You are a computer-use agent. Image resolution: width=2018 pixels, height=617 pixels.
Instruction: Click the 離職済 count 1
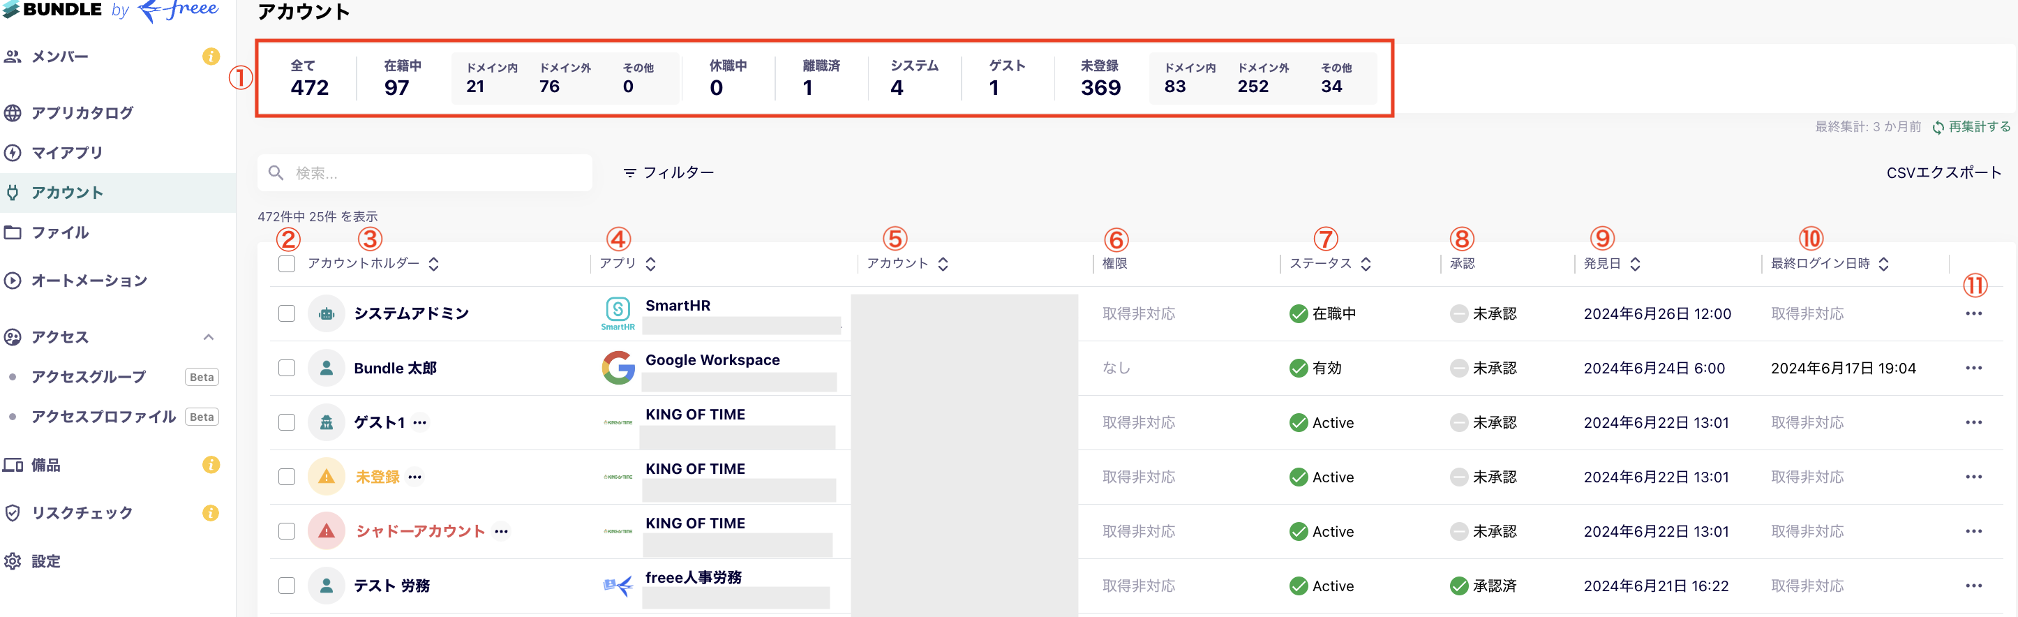pos(820,77)
